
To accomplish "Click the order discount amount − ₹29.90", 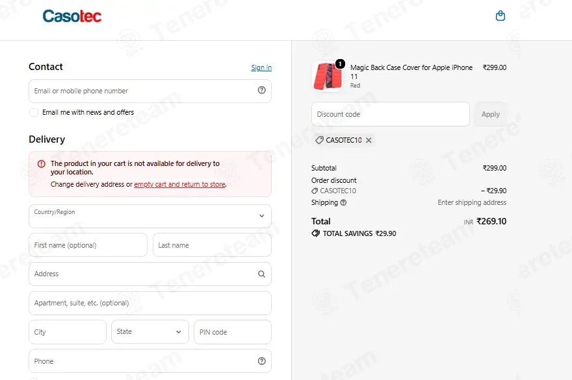I will pyautogui.click(x=493, y=191).
